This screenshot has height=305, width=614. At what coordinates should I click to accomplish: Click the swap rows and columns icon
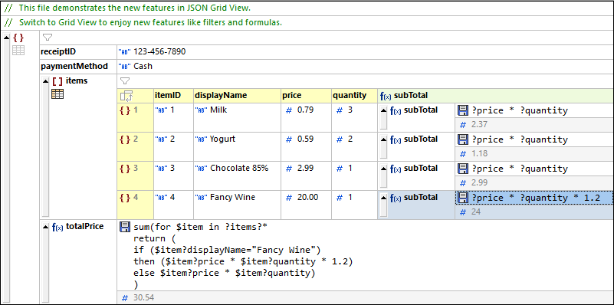coord(126,95)
